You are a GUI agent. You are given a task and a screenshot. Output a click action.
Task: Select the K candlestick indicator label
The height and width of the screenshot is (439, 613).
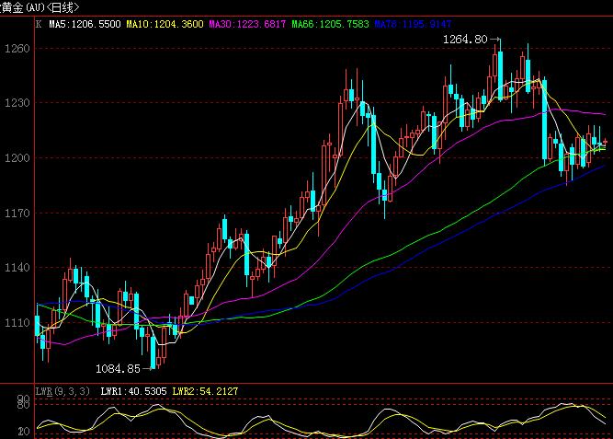(x=38, y=22)
